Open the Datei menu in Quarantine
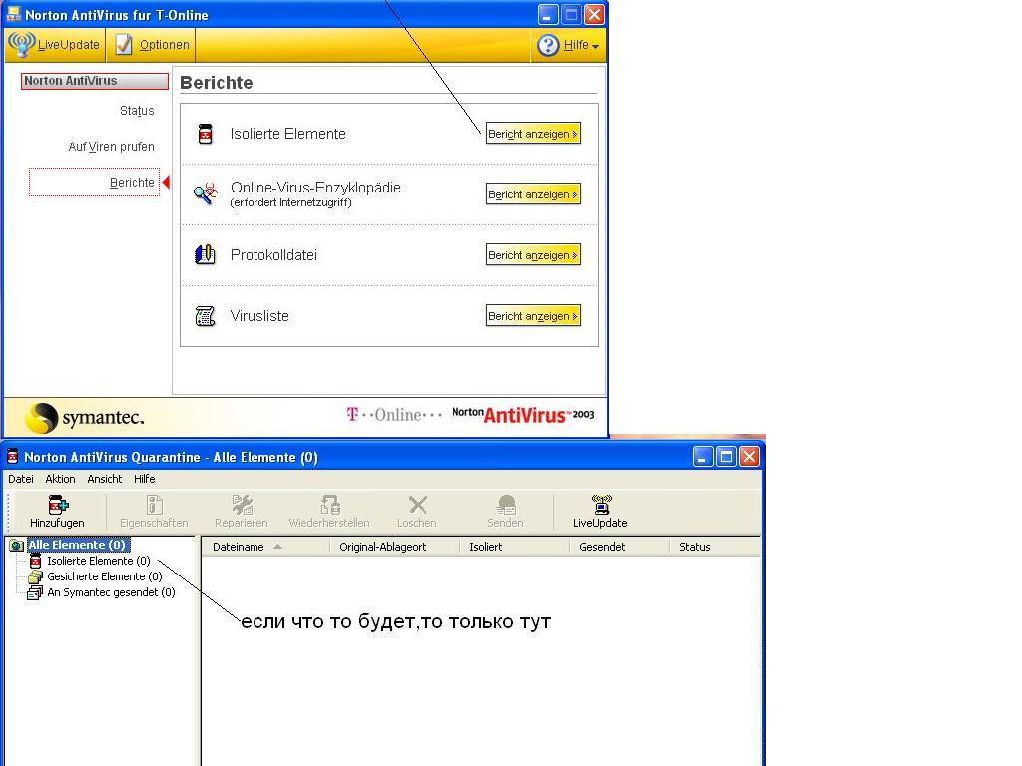Screen dimensions: 1022x766 [21, 479]
